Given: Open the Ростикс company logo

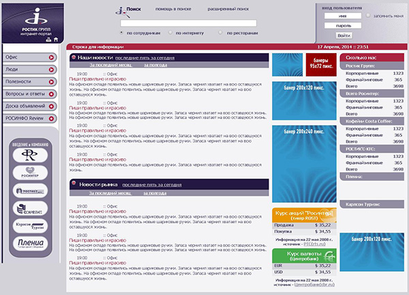Looking at the screenshot, I should (x=30, y=191).
